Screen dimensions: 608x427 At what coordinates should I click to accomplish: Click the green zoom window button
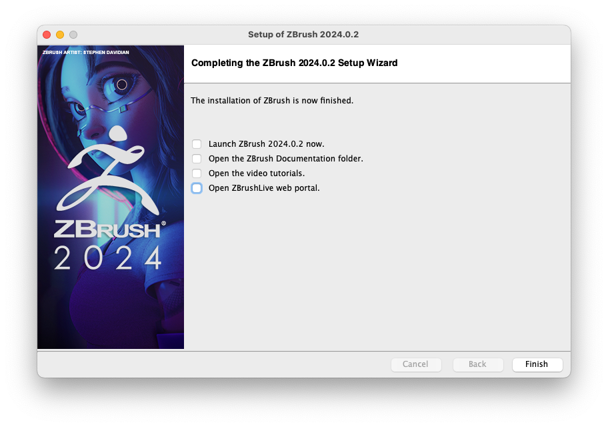coord(73,34)
